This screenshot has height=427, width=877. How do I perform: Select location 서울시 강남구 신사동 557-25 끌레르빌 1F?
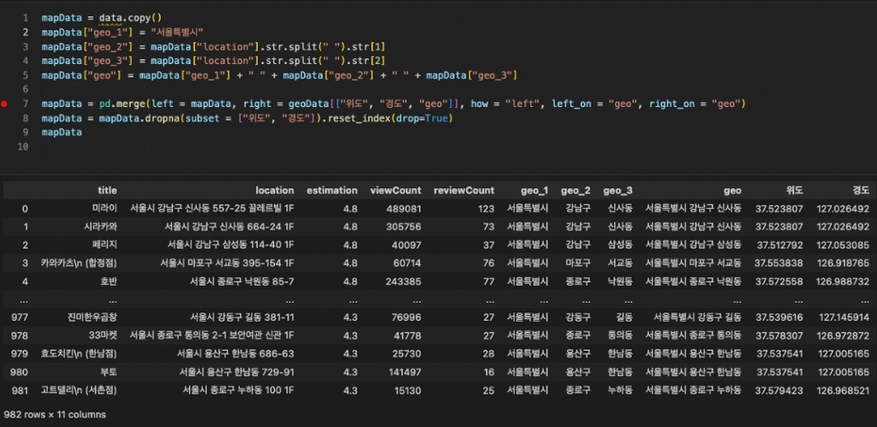pyautogui.click(x=212, y=209)
